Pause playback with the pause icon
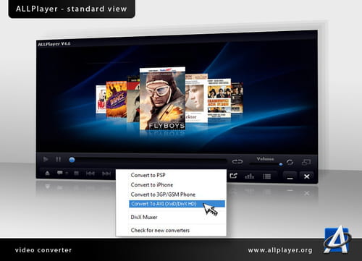 click(x=59, y=159)
